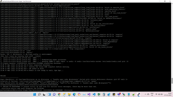The height and width of the screenshot is (97, 173).
Task: Switch to Excel on taskbar
Action: pos(99,94)
